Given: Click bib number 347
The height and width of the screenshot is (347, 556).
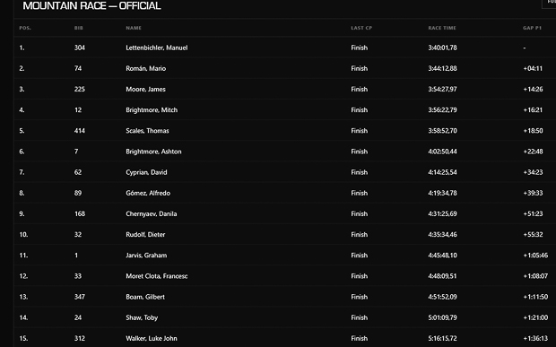Looking at the screenshot, I should (80, 297).
